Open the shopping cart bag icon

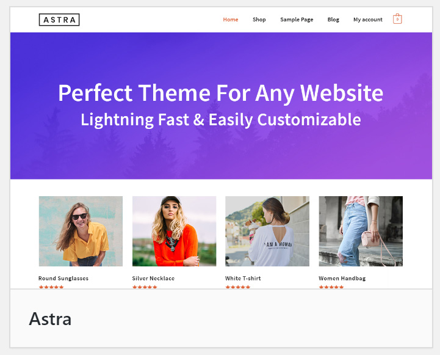[x=397, y=19]
